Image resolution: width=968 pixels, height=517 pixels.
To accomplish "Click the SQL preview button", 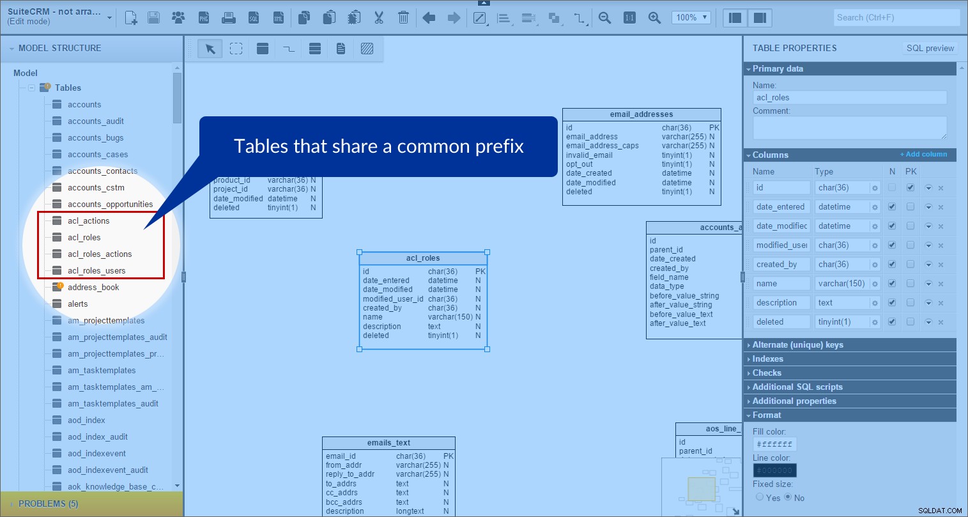I will click(930, 49).
